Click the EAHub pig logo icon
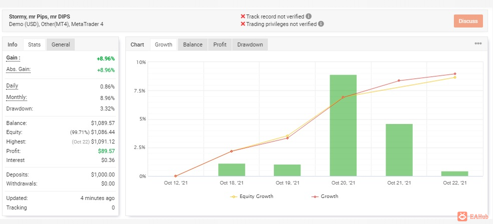Viewport: 493px width, 224px height. click(462, 216)
